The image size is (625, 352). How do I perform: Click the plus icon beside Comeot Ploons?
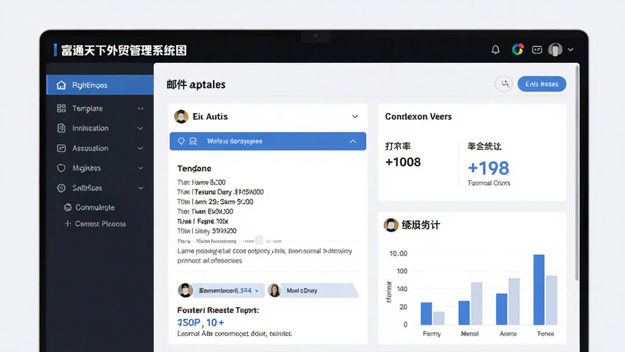click(68, 224)
